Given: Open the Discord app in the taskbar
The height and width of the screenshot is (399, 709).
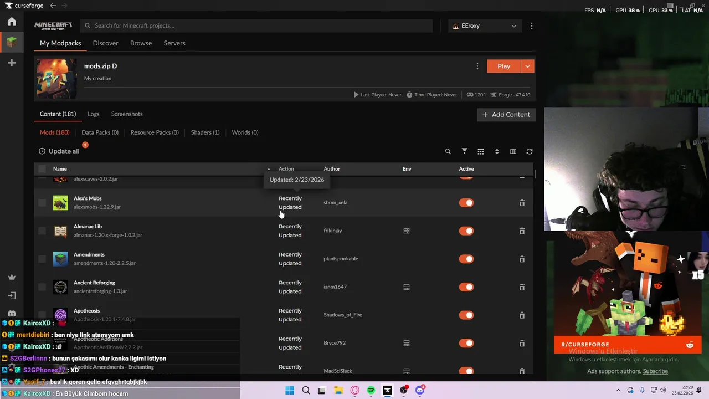Looking at the screenshot, I should 420,390.
